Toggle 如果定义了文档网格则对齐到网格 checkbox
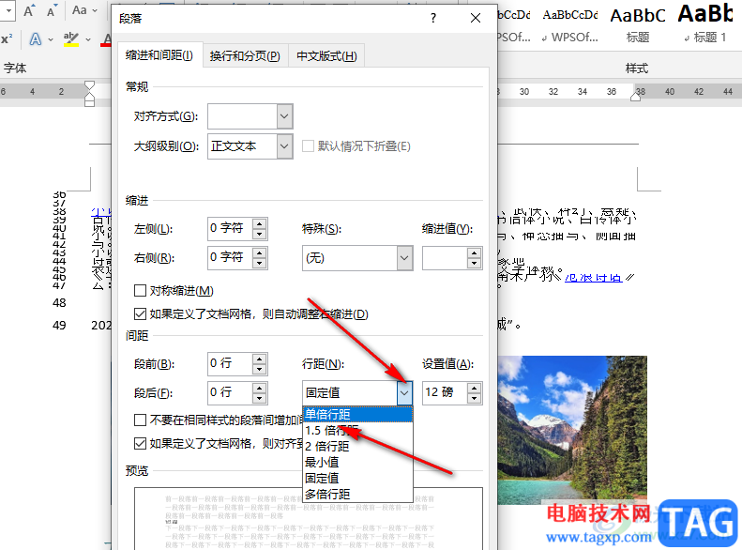This screenshot has height=550, width=742. tap(140, 444)
